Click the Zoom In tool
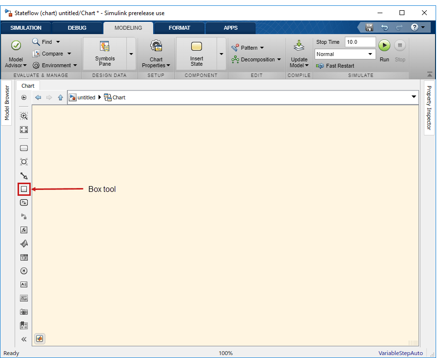 pos(24,116)
